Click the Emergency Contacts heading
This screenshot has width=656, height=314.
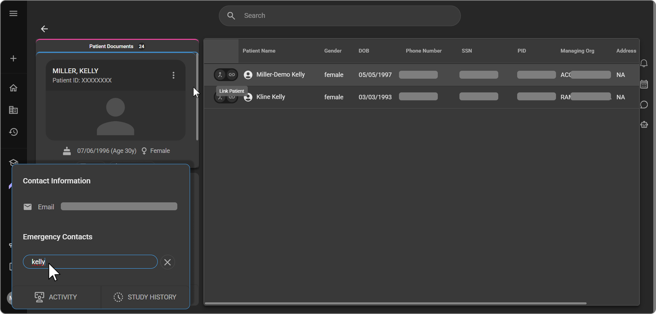[58, 237]
